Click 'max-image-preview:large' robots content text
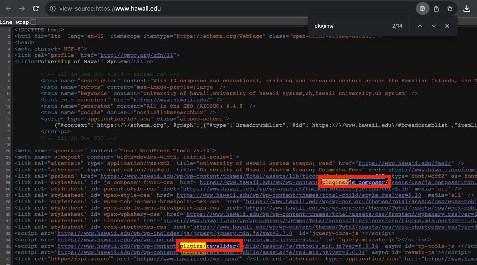 click(175, 87)
